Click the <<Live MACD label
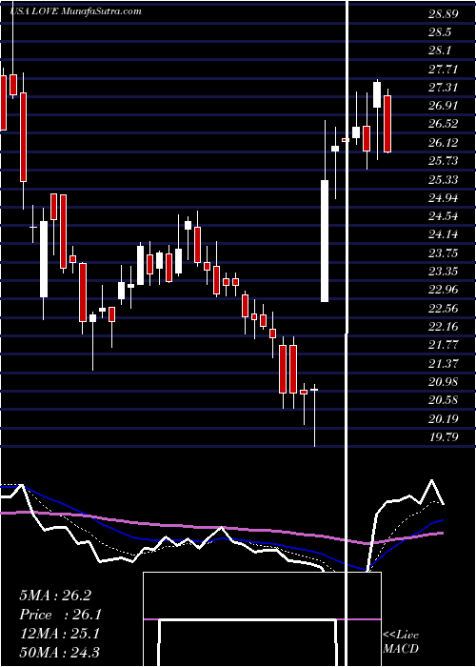Image resolution: width=476 pixels, height=667 pixels. point(401,641)
